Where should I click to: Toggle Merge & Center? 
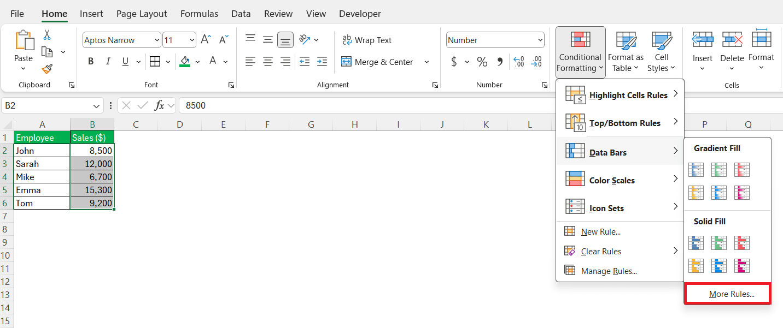pos(377,62)
